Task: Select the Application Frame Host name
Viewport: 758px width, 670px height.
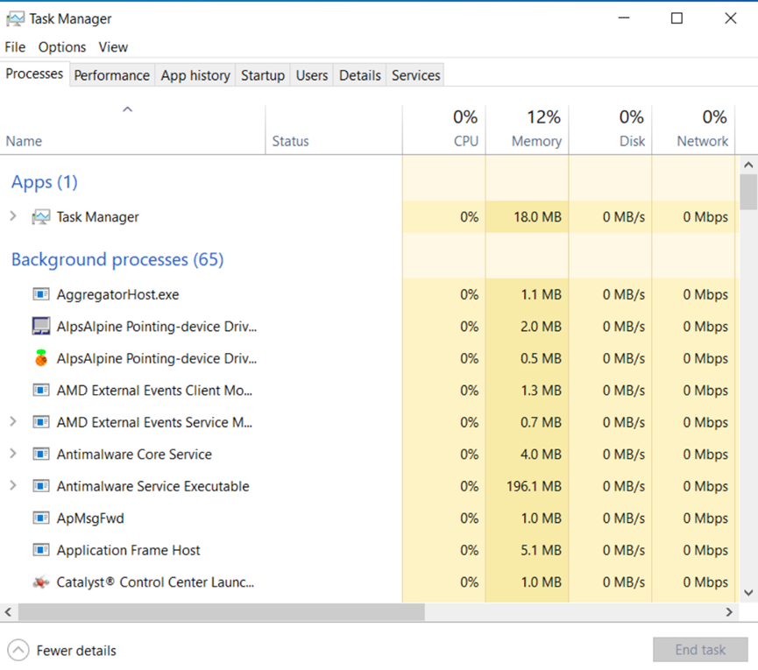Action: click(x=128, y=550)
